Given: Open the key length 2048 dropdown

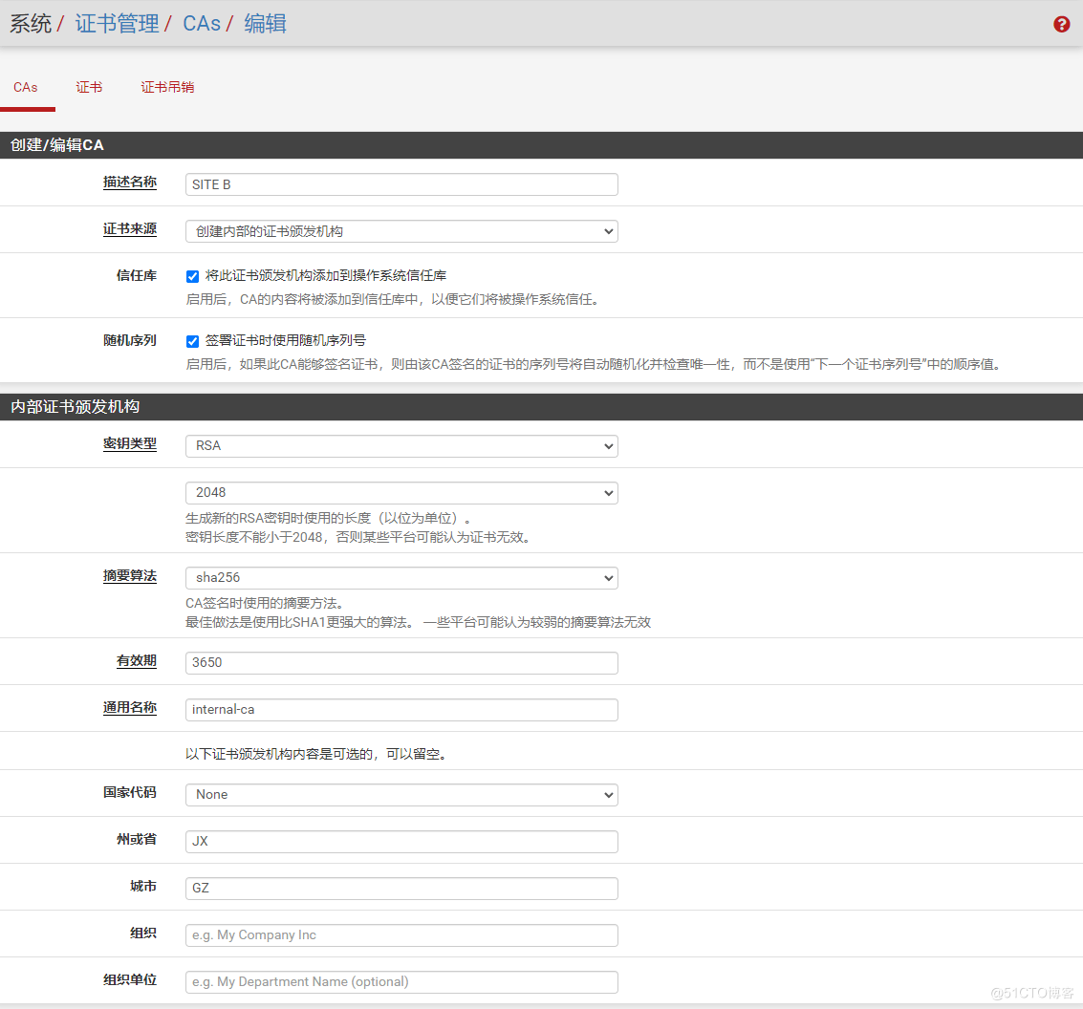Looking at the screenshot, I should 401,492.
